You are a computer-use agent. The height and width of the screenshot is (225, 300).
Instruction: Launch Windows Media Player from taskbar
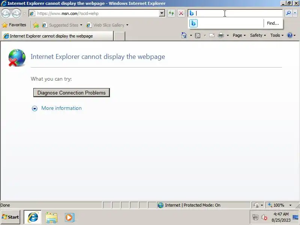point(69,217)
